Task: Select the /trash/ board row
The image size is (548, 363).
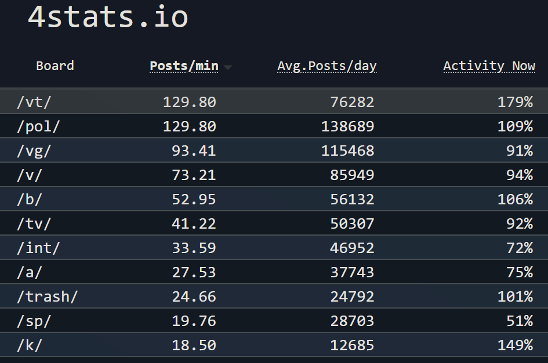Action: [x=274, y=296]
